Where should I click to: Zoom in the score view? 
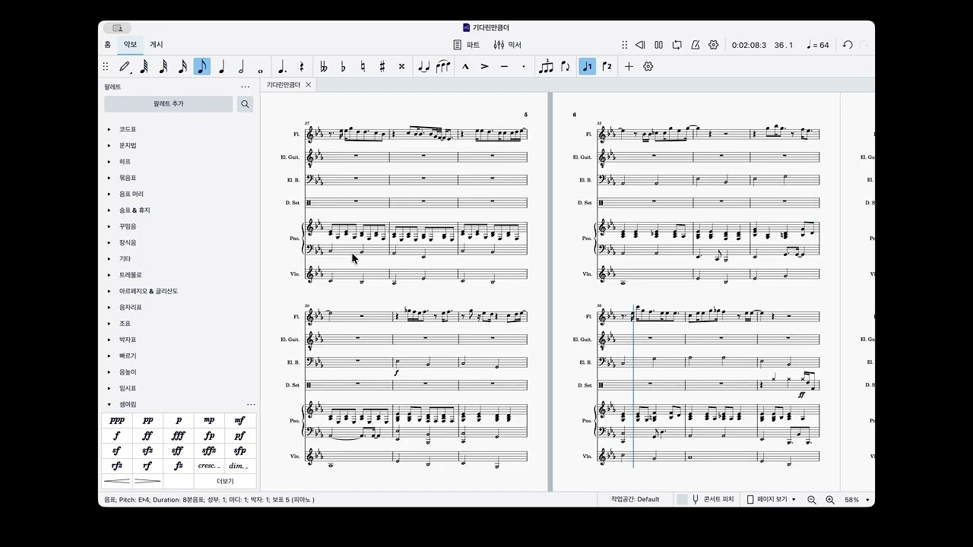click(830, 500)
